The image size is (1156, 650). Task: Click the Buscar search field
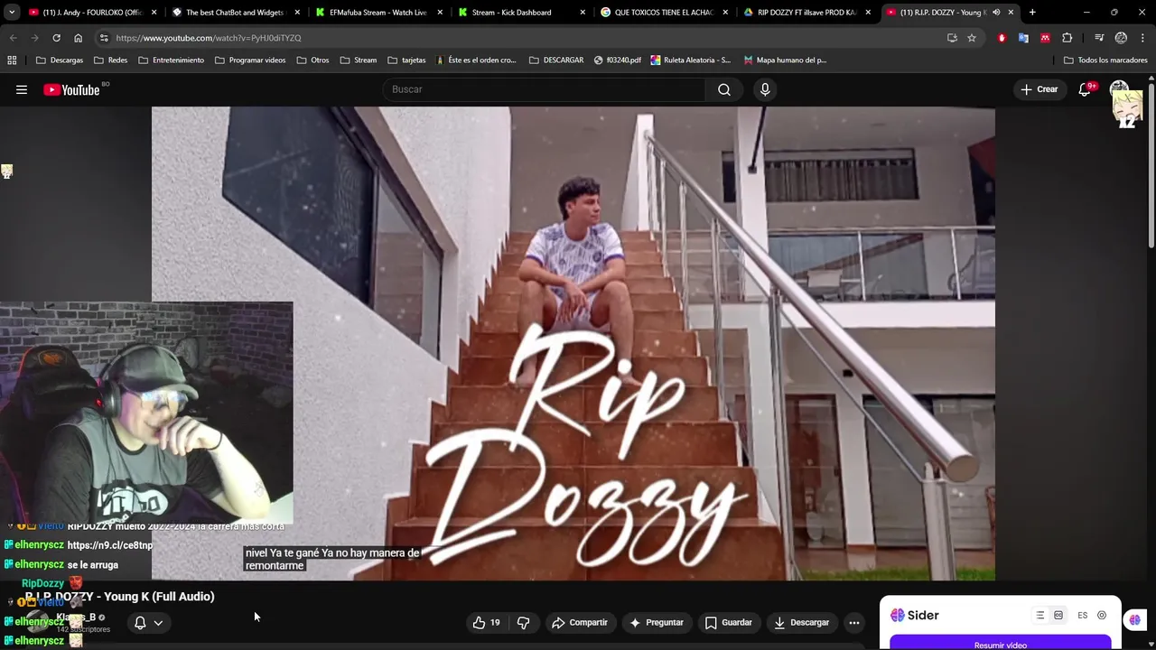tap(544, 89)
